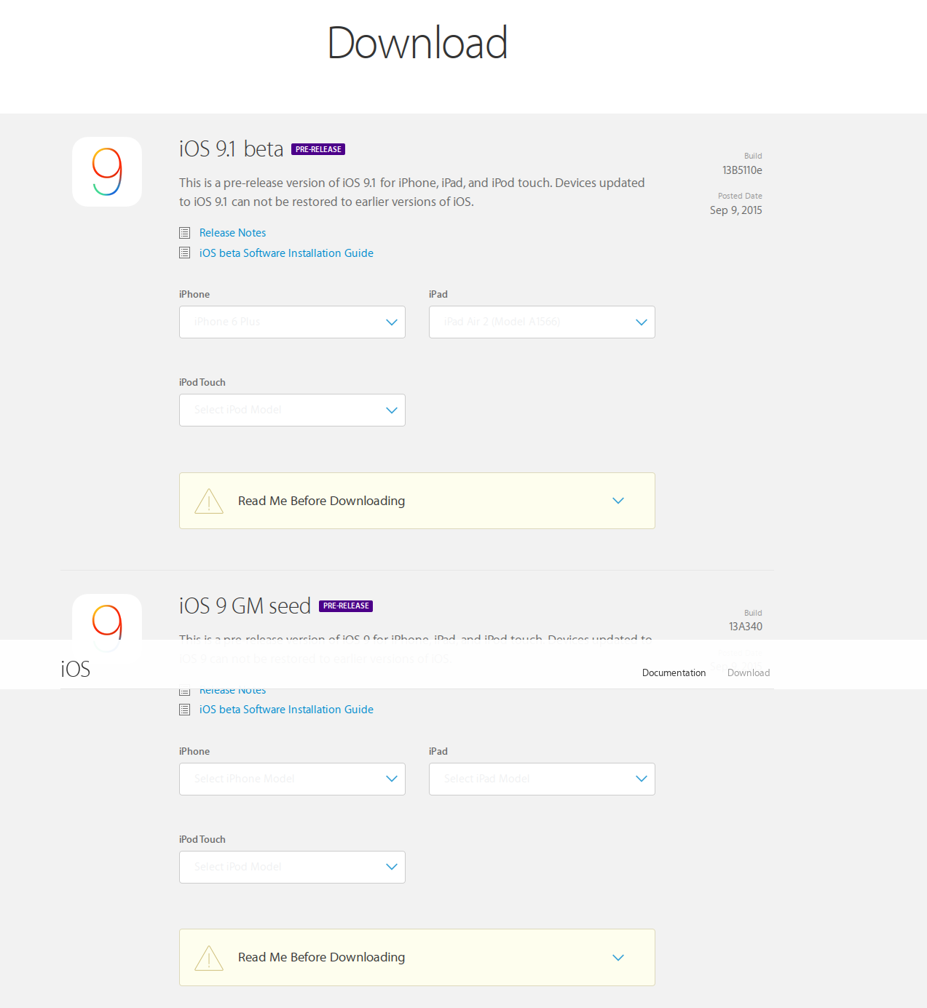This screenshot has height=1008, width=927.
Task: Click the build number 13A340
Action: [746, 627]
